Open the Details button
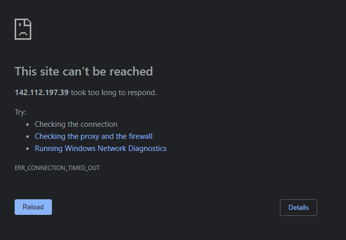346x240 pixels. [x=299, y=207]
